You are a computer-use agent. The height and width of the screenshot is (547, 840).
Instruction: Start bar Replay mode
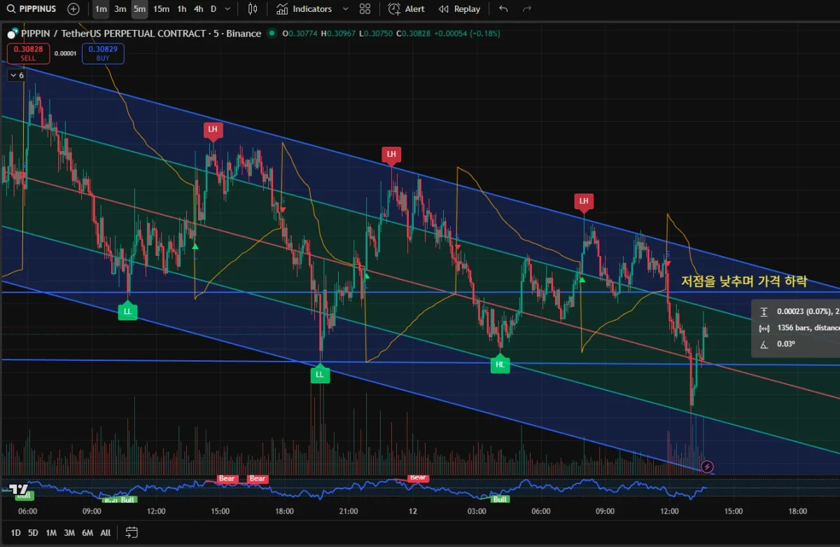(459, 9)
